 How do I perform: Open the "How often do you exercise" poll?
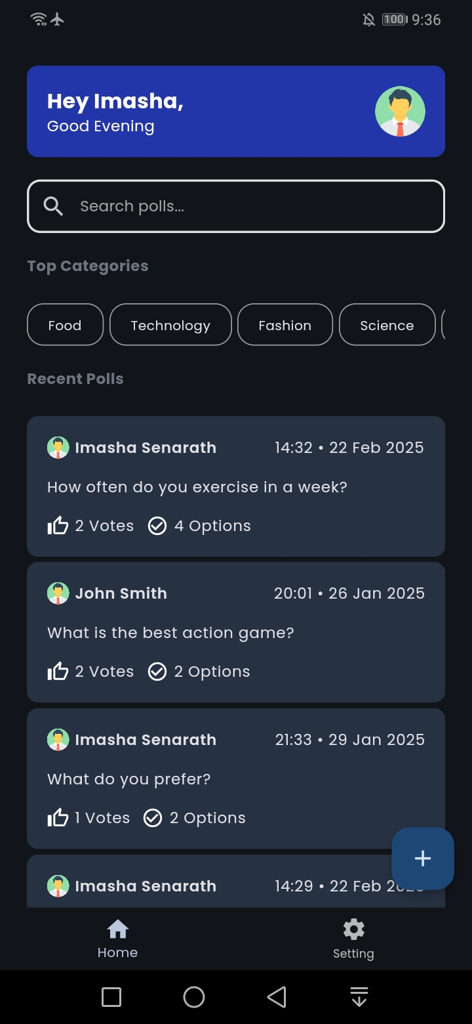pos(197,488)
